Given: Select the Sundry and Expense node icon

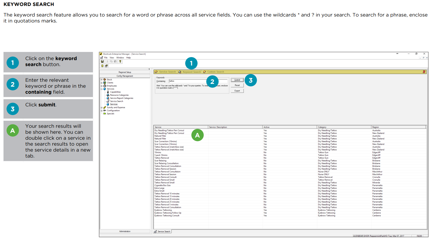Looking at the screenshot, I should 105,107.
